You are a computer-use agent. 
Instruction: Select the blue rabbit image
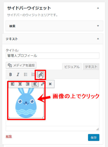click(x=26, y=103)
